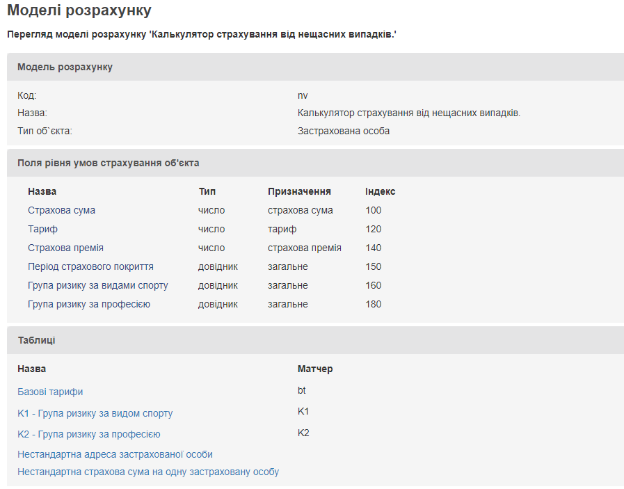This screenshot has width=624, height=489.
Task: Select the "Група ризику за видами спорту" field name
Action: point(97,285)
